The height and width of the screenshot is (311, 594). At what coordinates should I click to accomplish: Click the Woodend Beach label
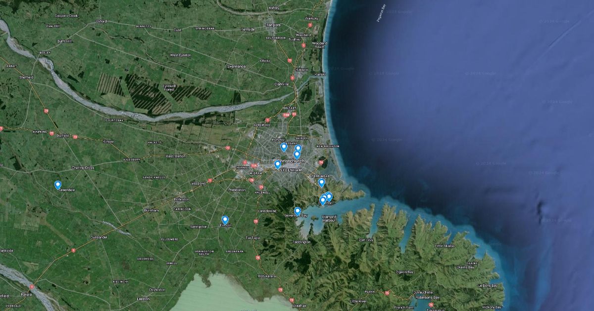pos(319,45)
